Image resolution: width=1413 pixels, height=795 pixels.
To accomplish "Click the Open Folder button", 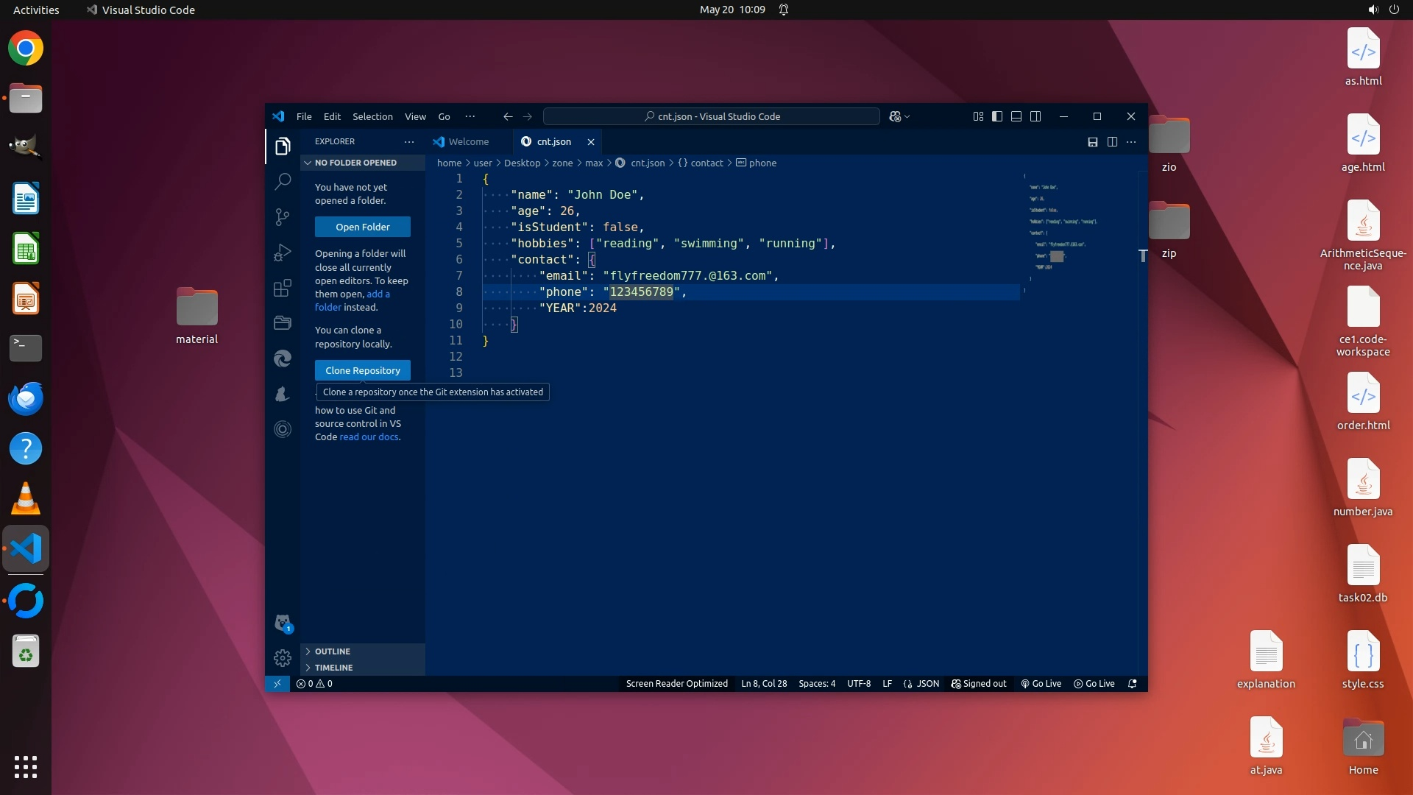I will click(x=363, y=227).
